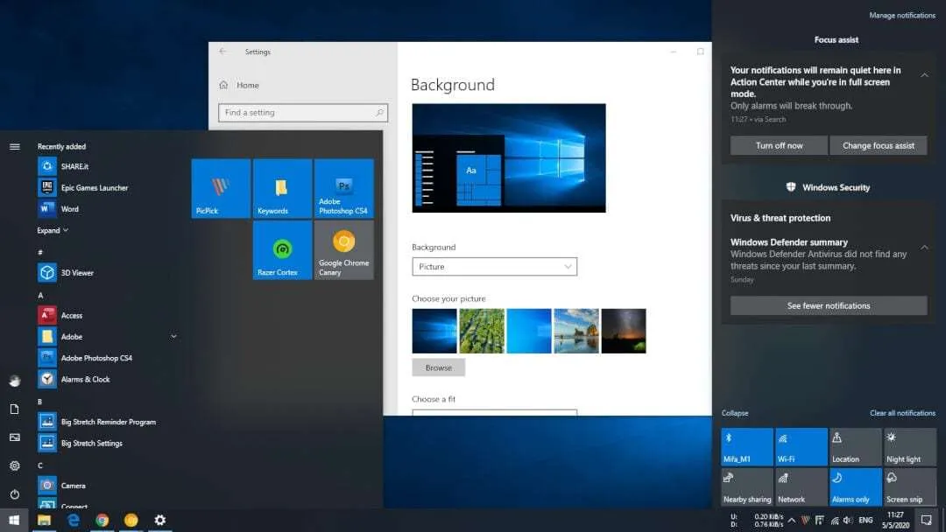Open the Network quick action tile
946x532 pixels.
click(801, 486)
